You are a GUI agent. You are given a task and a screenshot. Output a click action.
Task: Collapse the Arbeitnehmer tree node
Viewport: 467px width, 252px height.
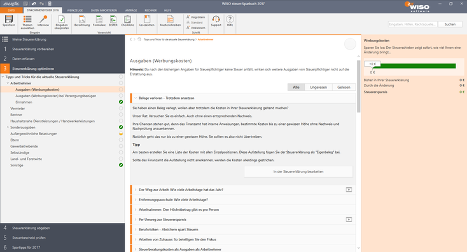coord(8,83)
